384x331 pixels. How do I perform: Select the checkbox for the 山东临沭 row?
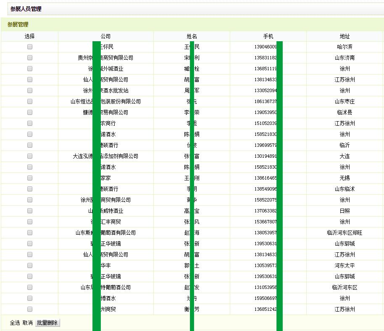(x=30, y=189)
